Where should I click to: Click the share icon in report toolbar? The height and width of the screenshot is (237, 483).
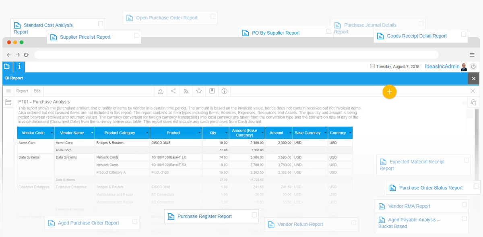[173, 91]
